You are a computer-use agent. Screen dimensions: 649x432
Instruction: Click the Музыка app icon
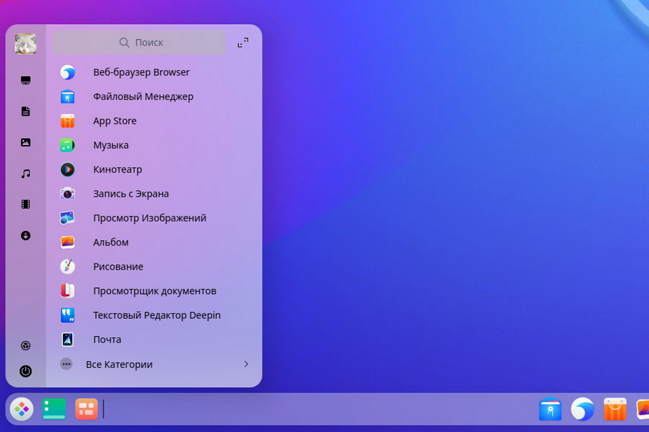tap(67, 145)
